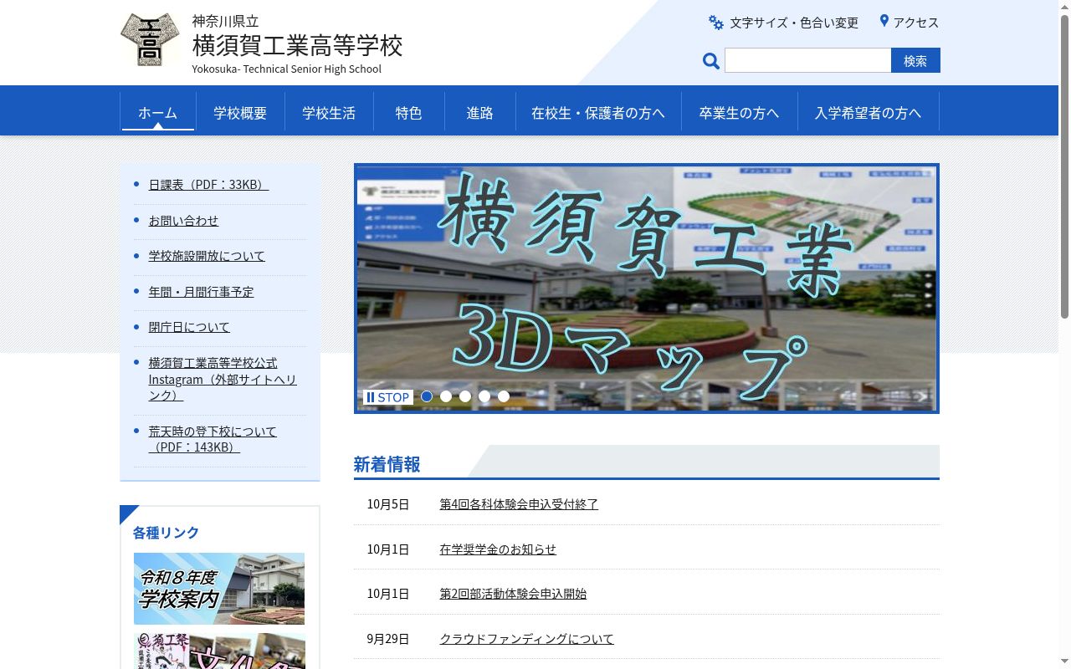The width and height of the screenshot is (1071, 669).
Task: Open クラウドファンディングについて news item
Action: pos(527,639)
